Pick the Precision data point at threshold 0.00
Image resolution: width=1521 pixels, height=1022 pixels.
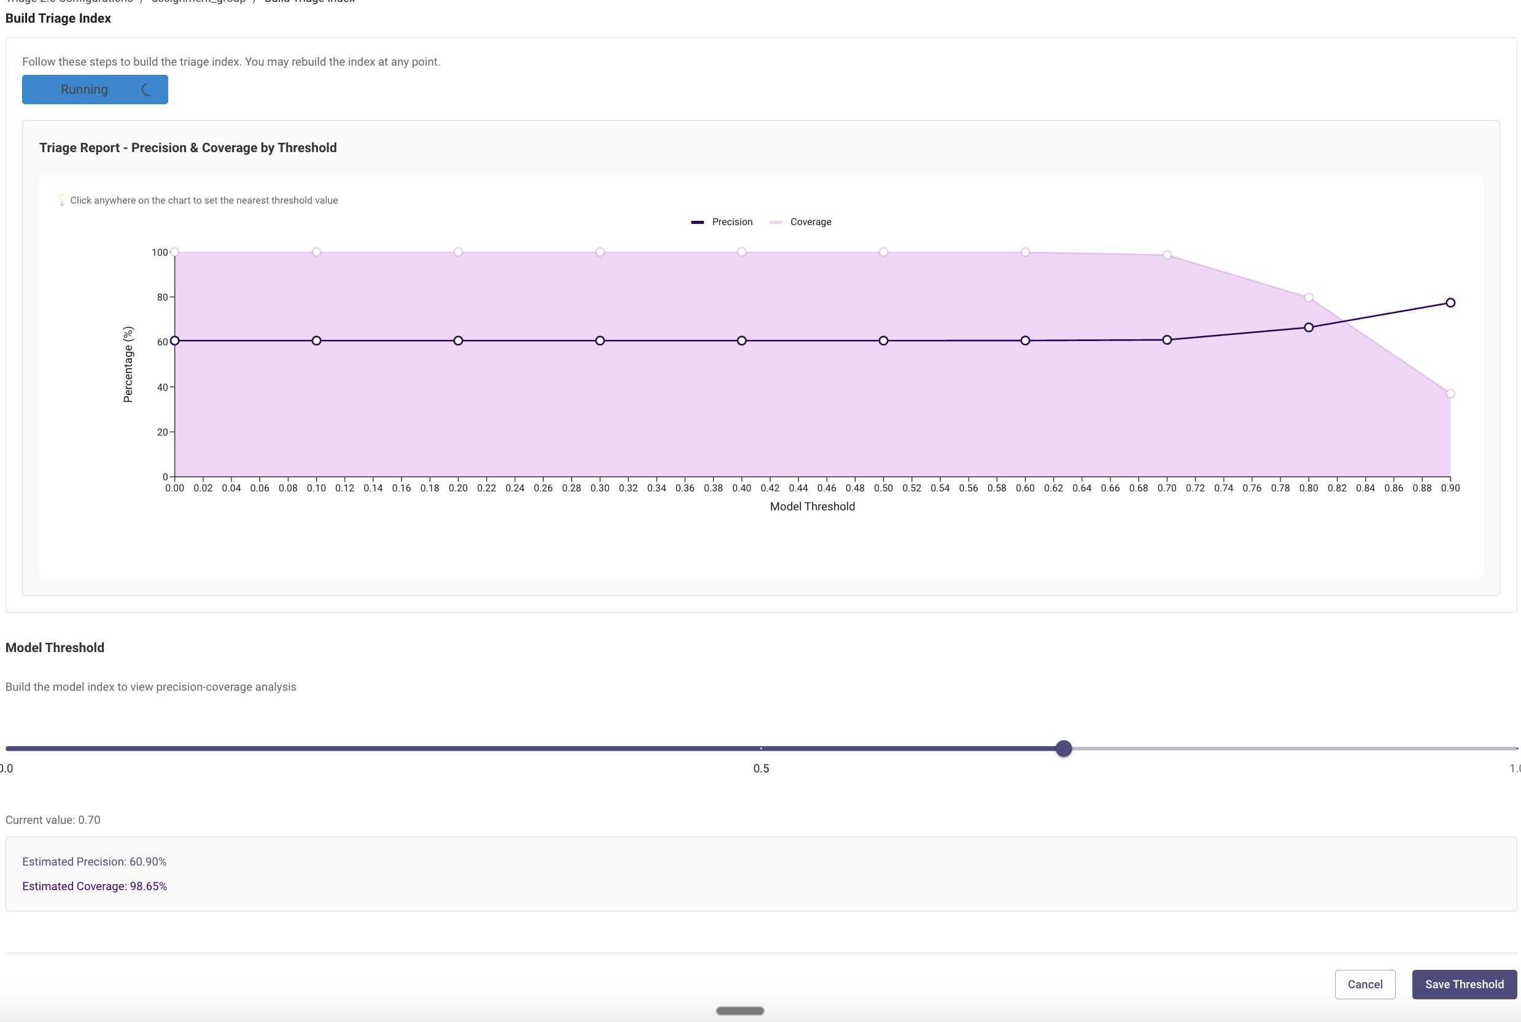175,341
